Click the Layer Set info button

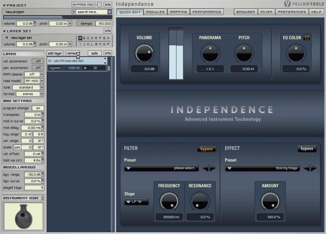coord(108,31)
